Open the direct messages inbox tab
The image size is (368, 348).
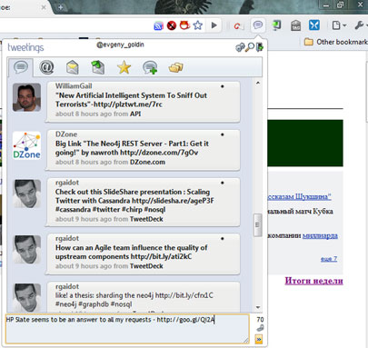[73, 67]
